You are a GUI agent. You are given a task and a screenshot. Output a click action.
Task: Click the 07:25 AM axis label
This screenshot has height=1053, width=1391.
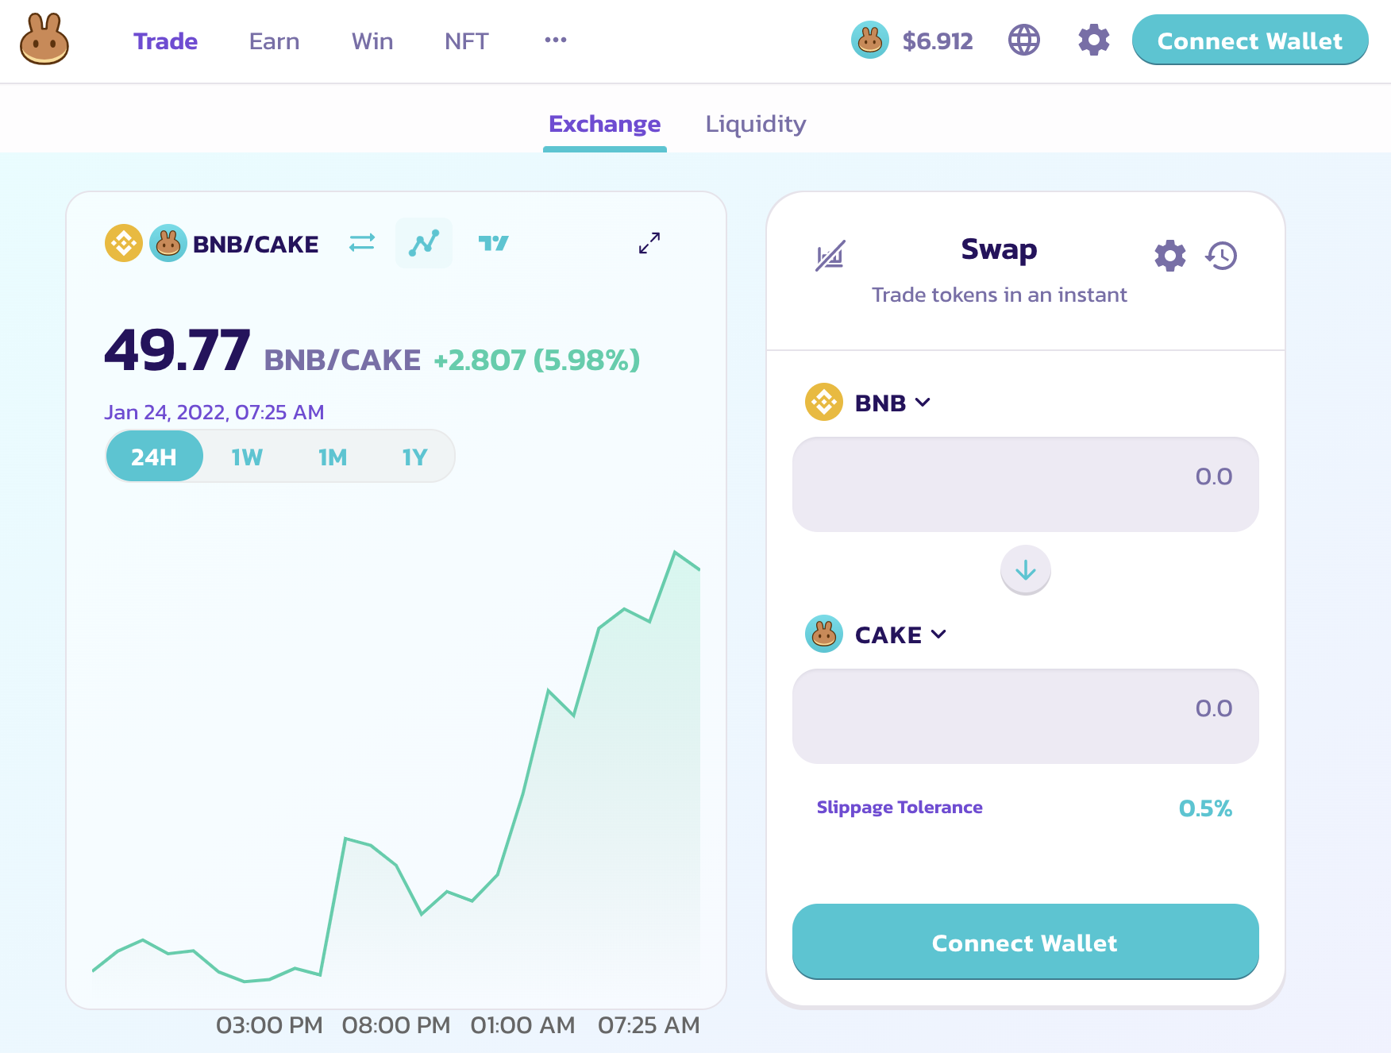click(x=649, y=1025)
